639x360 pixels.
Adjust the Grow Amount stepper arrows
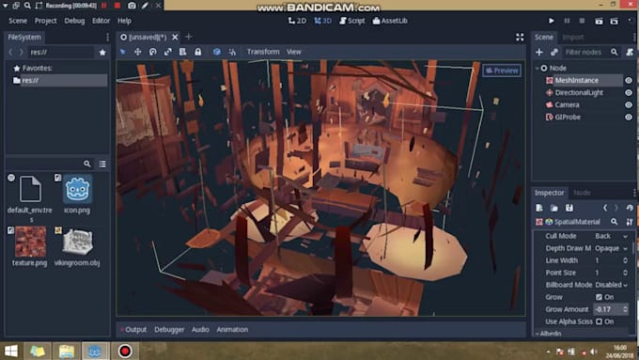tap(625, 309)
